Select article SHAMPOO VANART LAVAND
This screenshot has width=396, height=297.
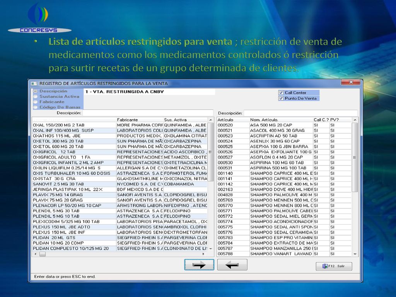[284, 254]
